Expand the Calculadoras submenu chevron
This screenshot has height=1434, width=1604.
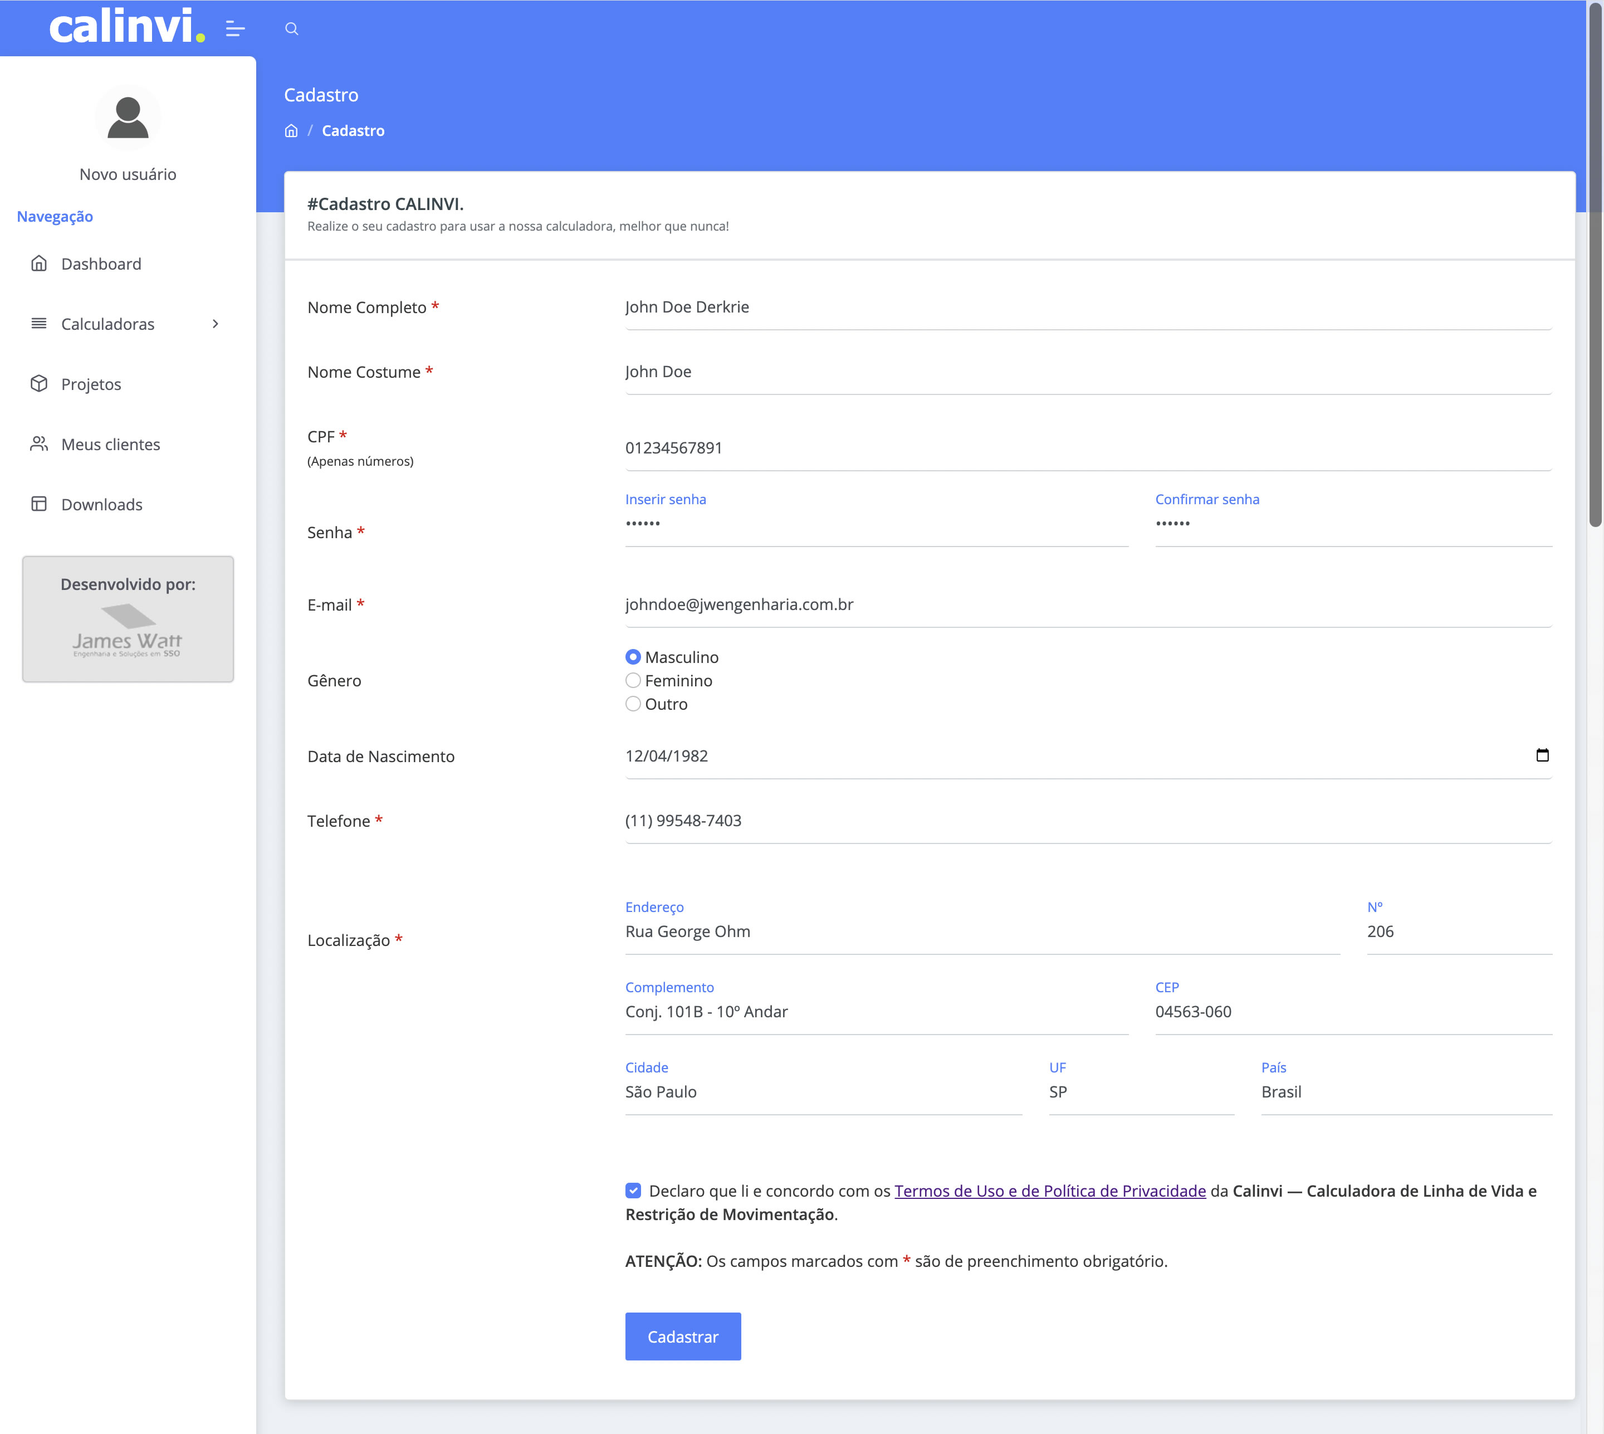215,324
